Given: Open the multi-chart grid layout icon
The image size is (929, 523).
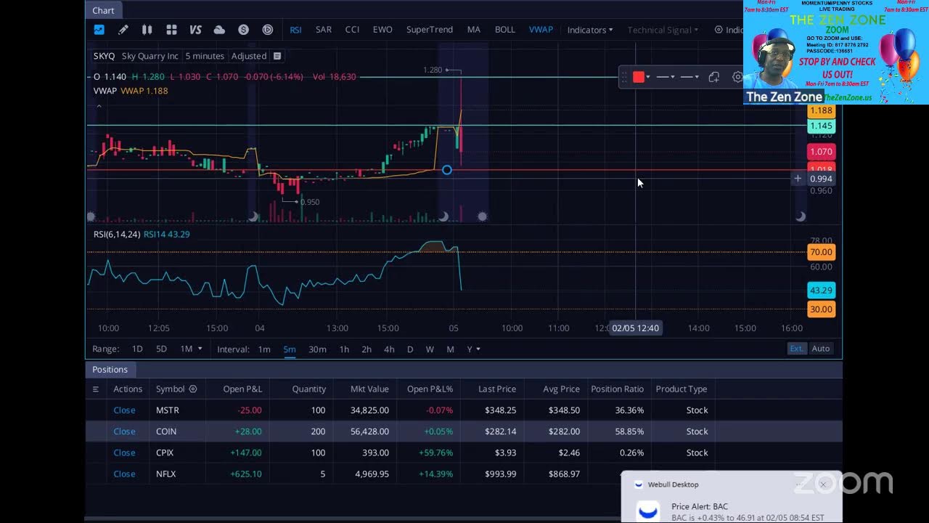Looking at the screenshot, I should pos(171,30).
